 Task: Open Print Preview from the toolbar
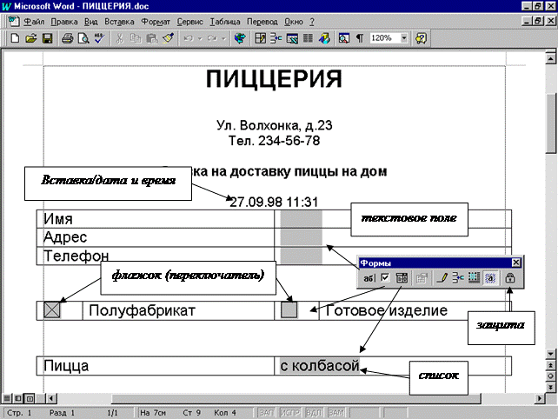click(83, 38)
